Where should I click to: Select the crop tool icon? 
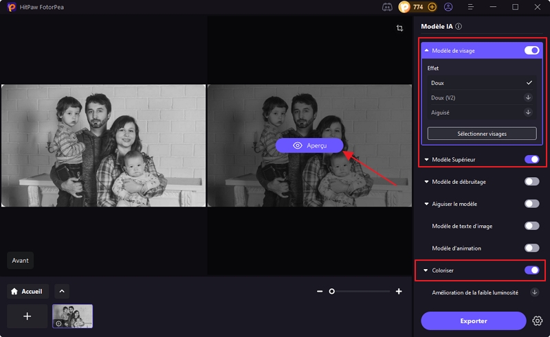point(399,28)
